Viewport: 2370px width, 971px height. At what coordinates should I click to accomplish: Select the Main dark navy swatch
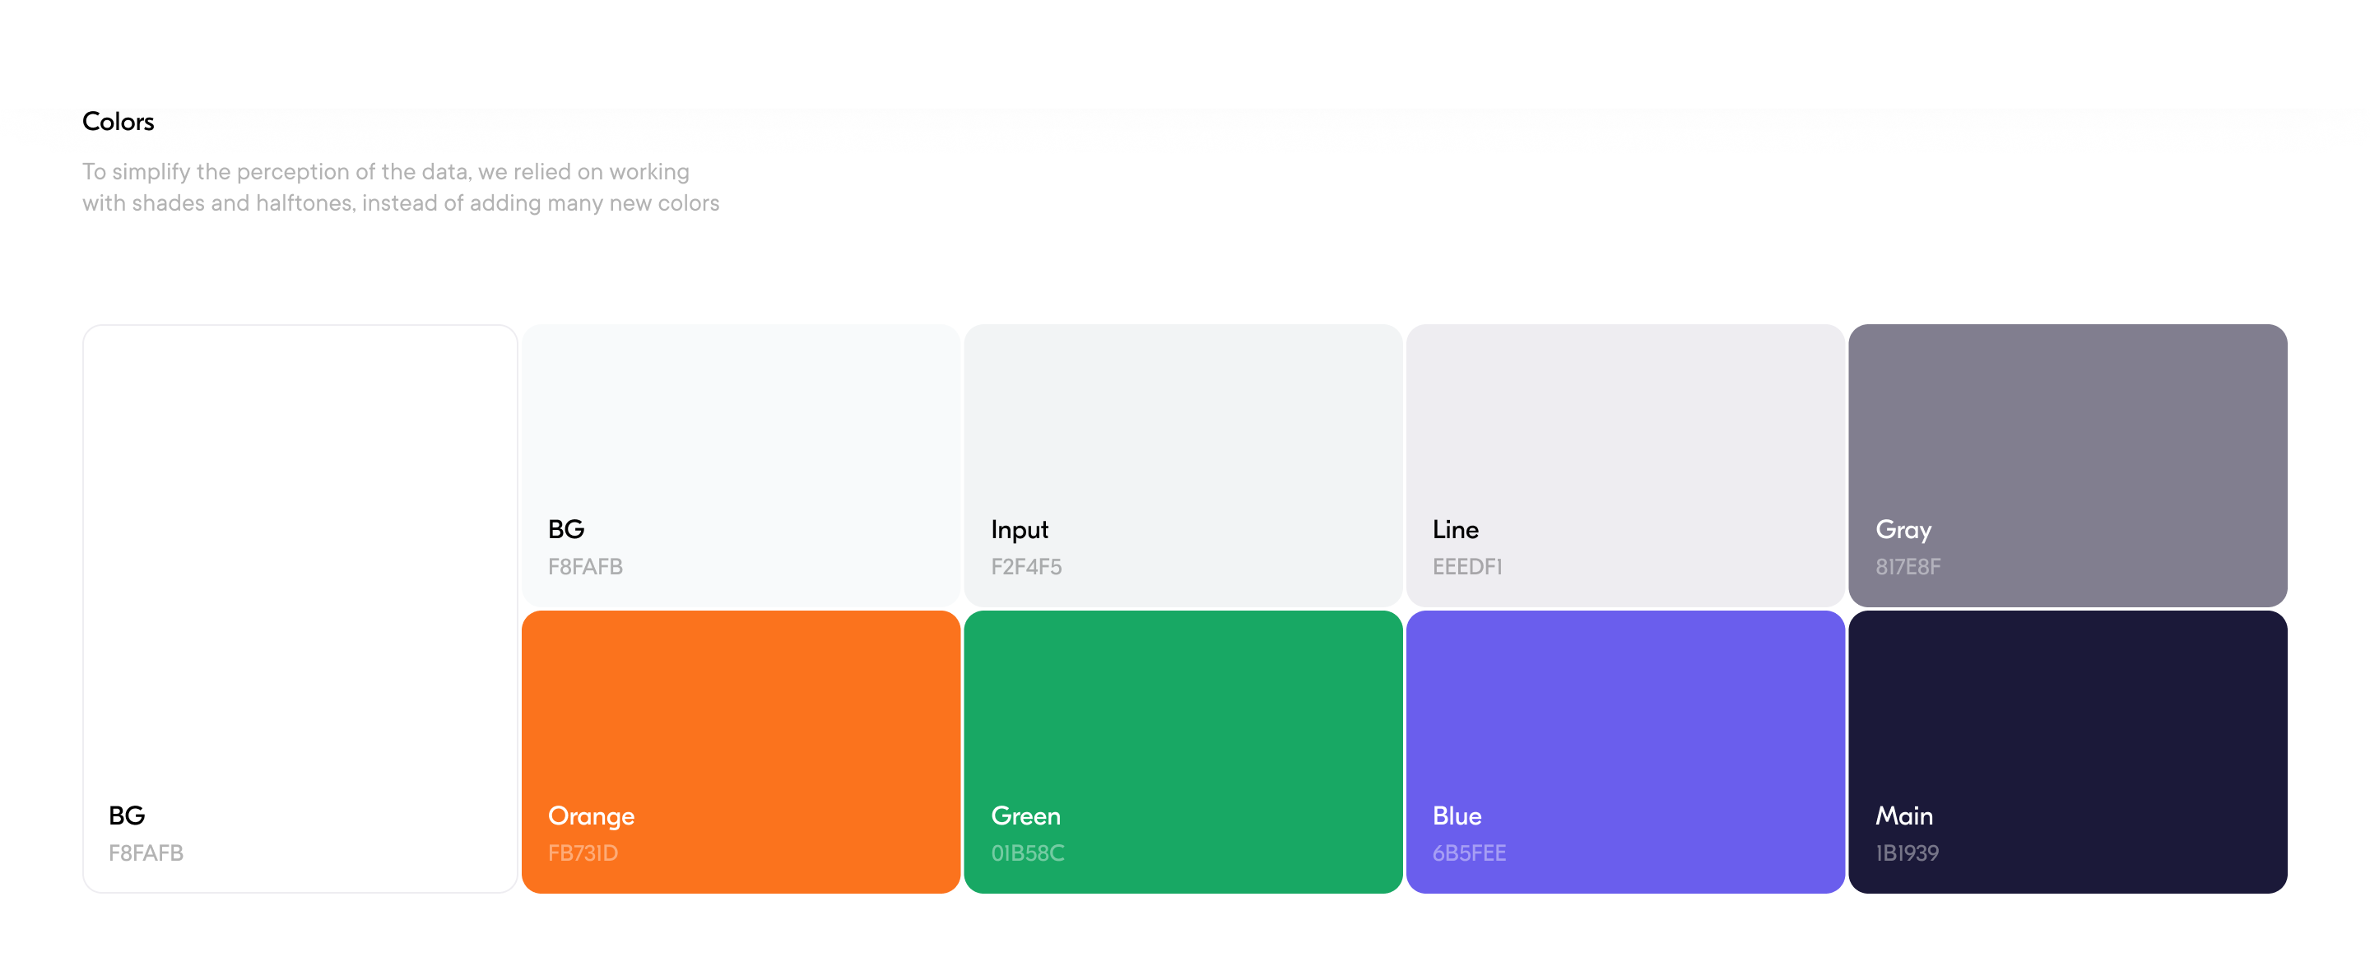coord(2067,718)
